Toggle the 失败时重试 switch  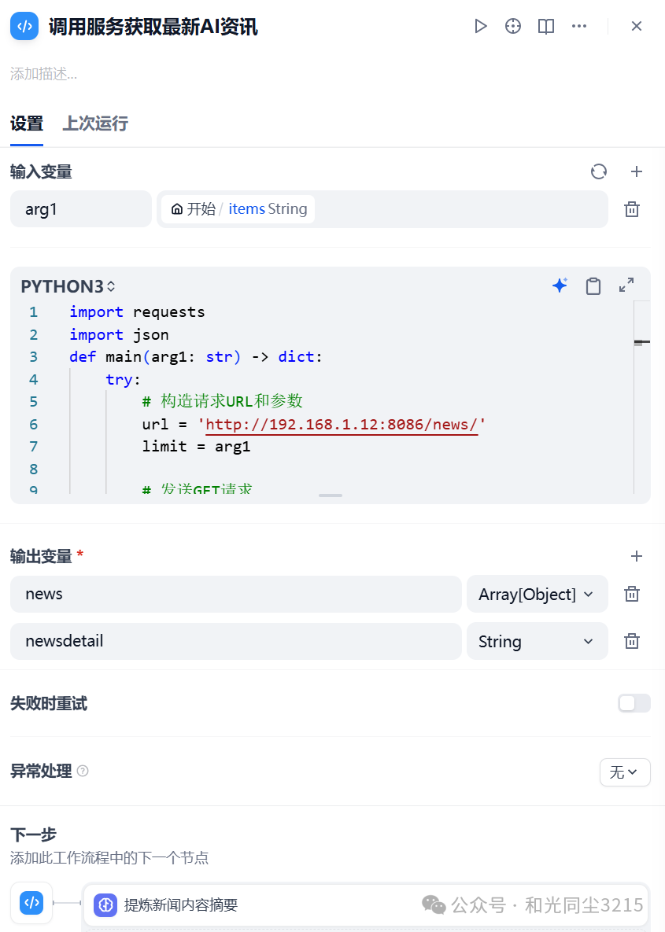(x=634, y=704)
